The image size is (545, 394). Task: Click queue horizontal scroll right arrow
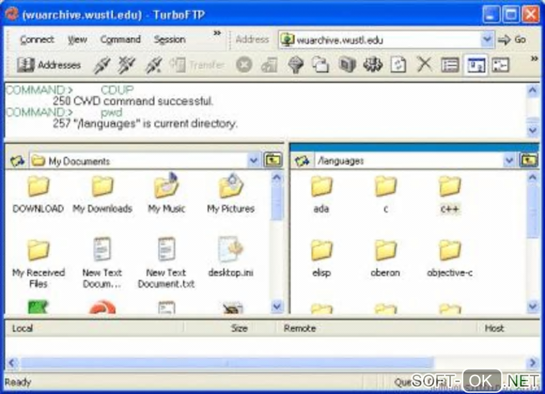coord(533,363)
